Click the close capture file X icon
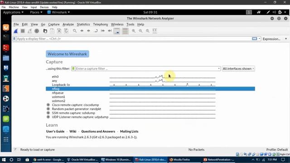Screen dimensions: 290x163 click(x=59, y=31)
